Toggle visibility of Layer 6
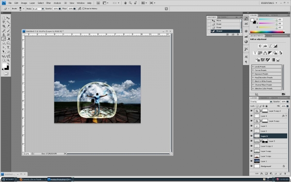Image resolution: width=291 pixels, height=182 pixels. coord(251,136)
